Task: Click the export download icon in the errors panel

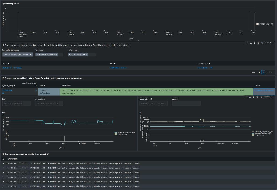Action: click(251, 43)
